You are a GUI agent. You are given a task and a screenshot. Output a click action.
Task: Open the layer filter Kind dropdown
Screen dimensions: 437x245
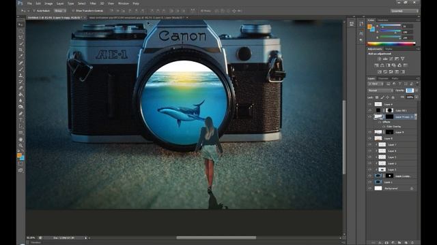(x=375, y=84)
